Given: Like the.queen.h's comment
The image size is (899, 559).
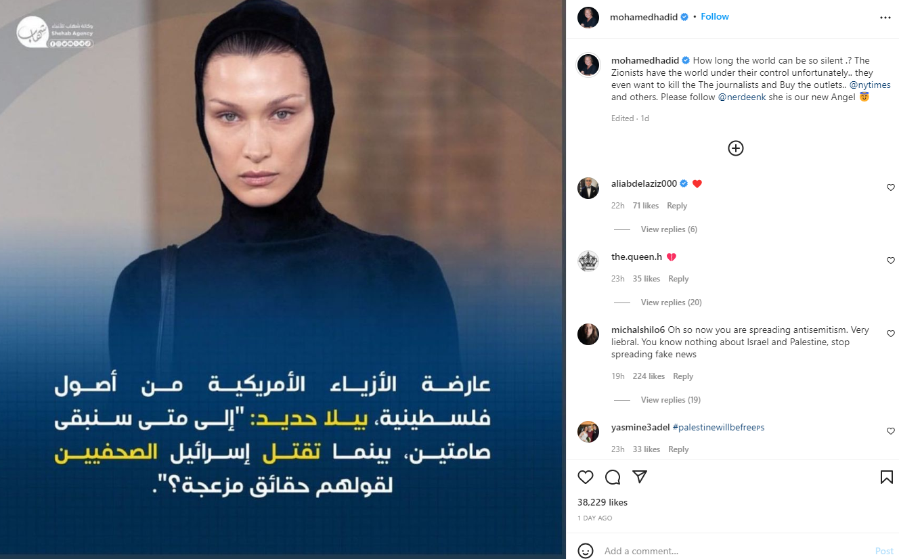Looking at the screenshot, I should (x=890, y=261).
